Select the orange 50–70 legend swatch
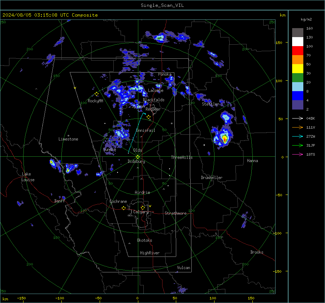 (x=298, y=60)
